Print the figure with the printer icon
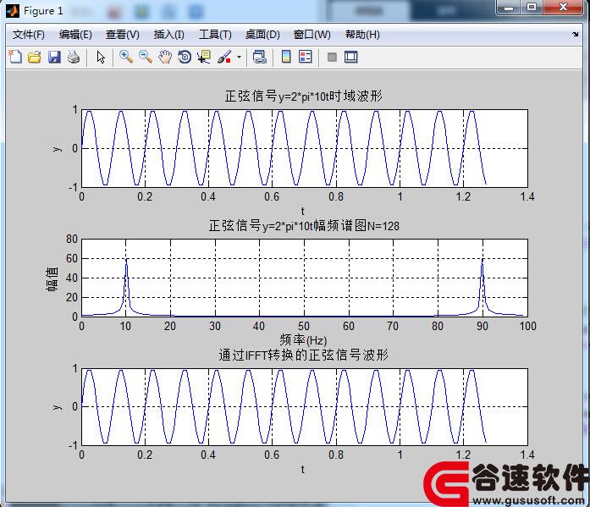This screenshot has height=507, width=590. (74, 58)
